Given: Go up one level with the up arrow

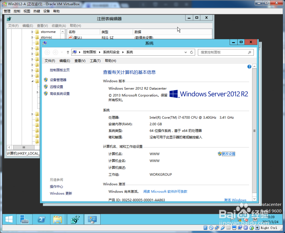Looking at the screenshot, I should pos(68,52).
